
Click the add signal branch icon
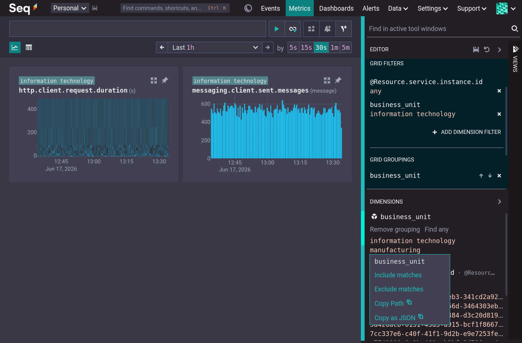[x=344, y=29]
